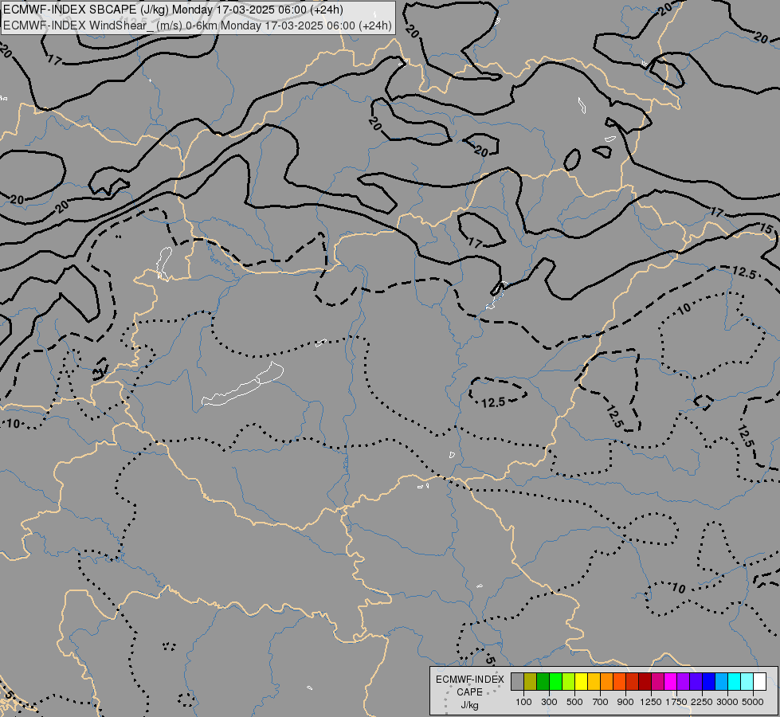Click the '300' legend tick label

pos(549,702)
